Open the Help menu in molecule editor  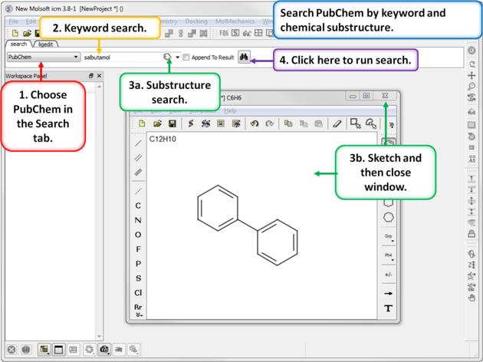tap(230, 111)
